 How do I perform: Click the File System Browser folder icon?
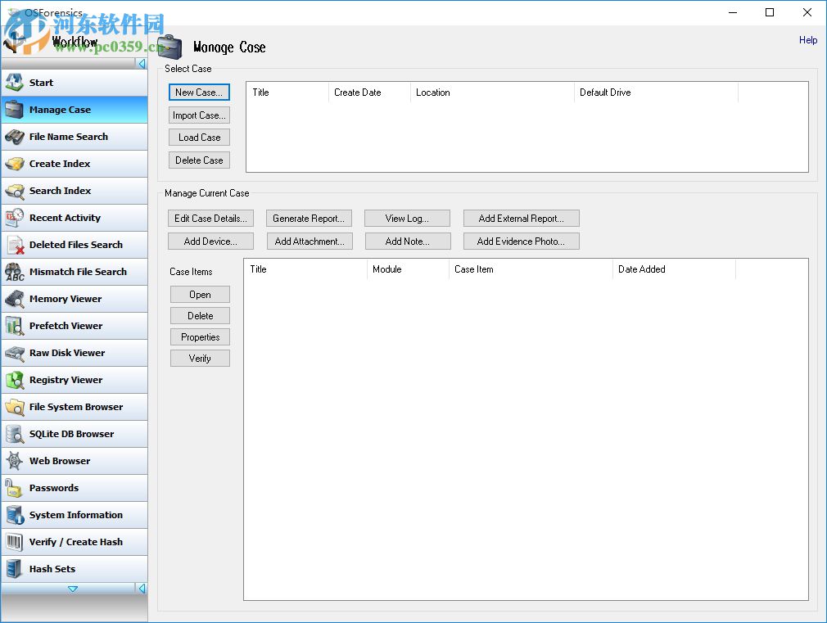coord(14,407)
